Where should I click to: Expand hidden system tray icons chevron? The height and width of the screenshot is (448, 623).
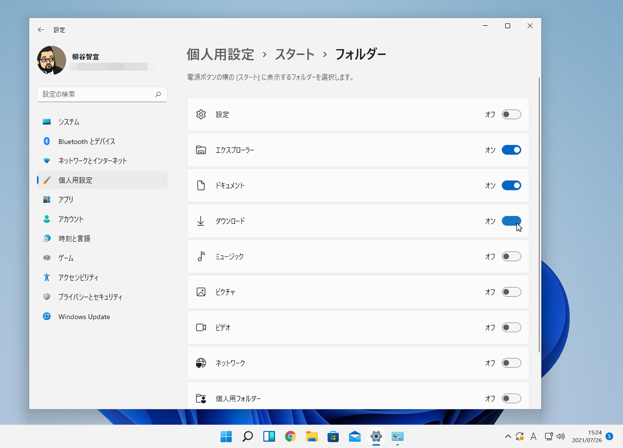[508, 437]
